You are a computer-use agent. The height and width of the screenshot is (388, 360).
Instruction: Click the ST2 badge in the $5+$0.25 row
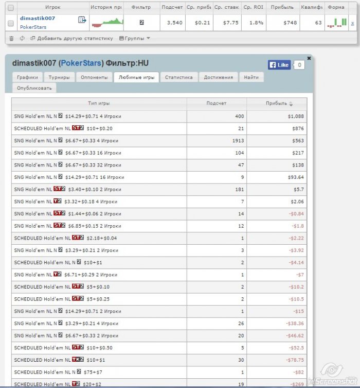[78, 298]
